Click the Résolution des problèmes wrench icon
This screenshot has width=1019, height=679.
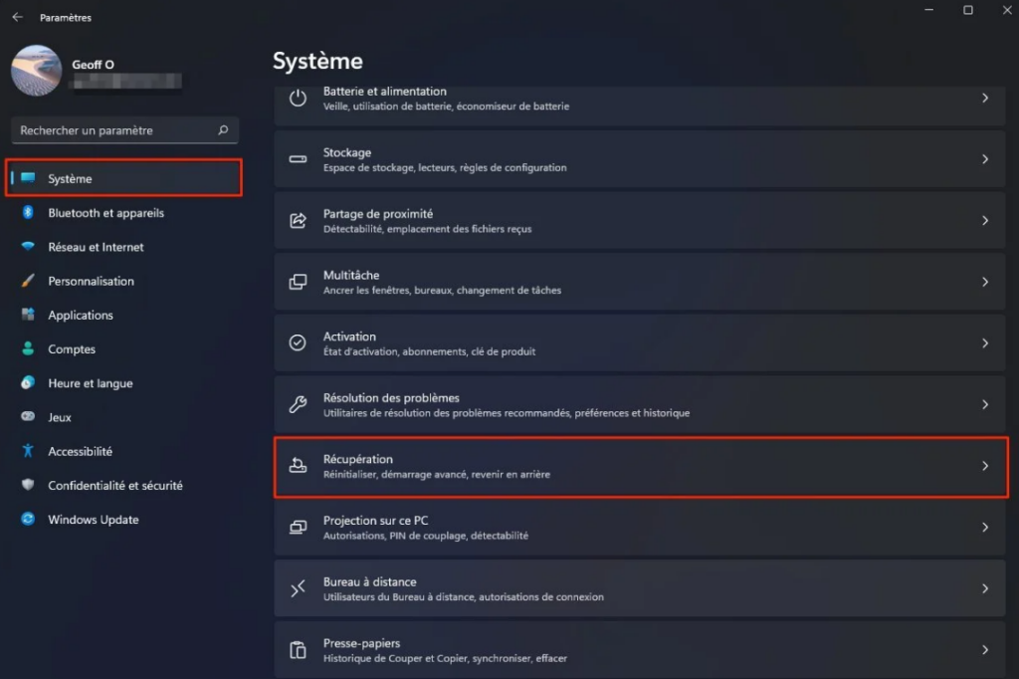[x=298, y=404]
